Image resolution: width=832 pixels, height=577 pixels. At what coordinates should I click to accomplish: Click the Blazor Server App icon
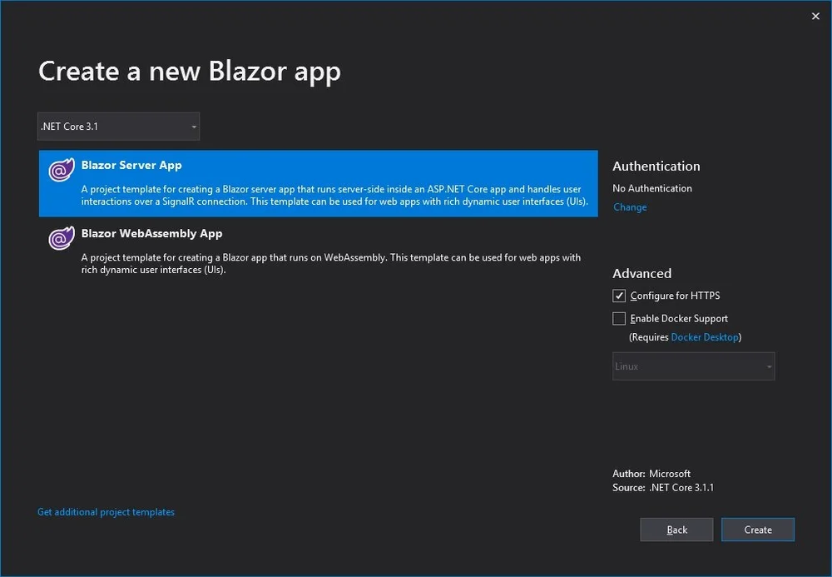pos(62,170)
